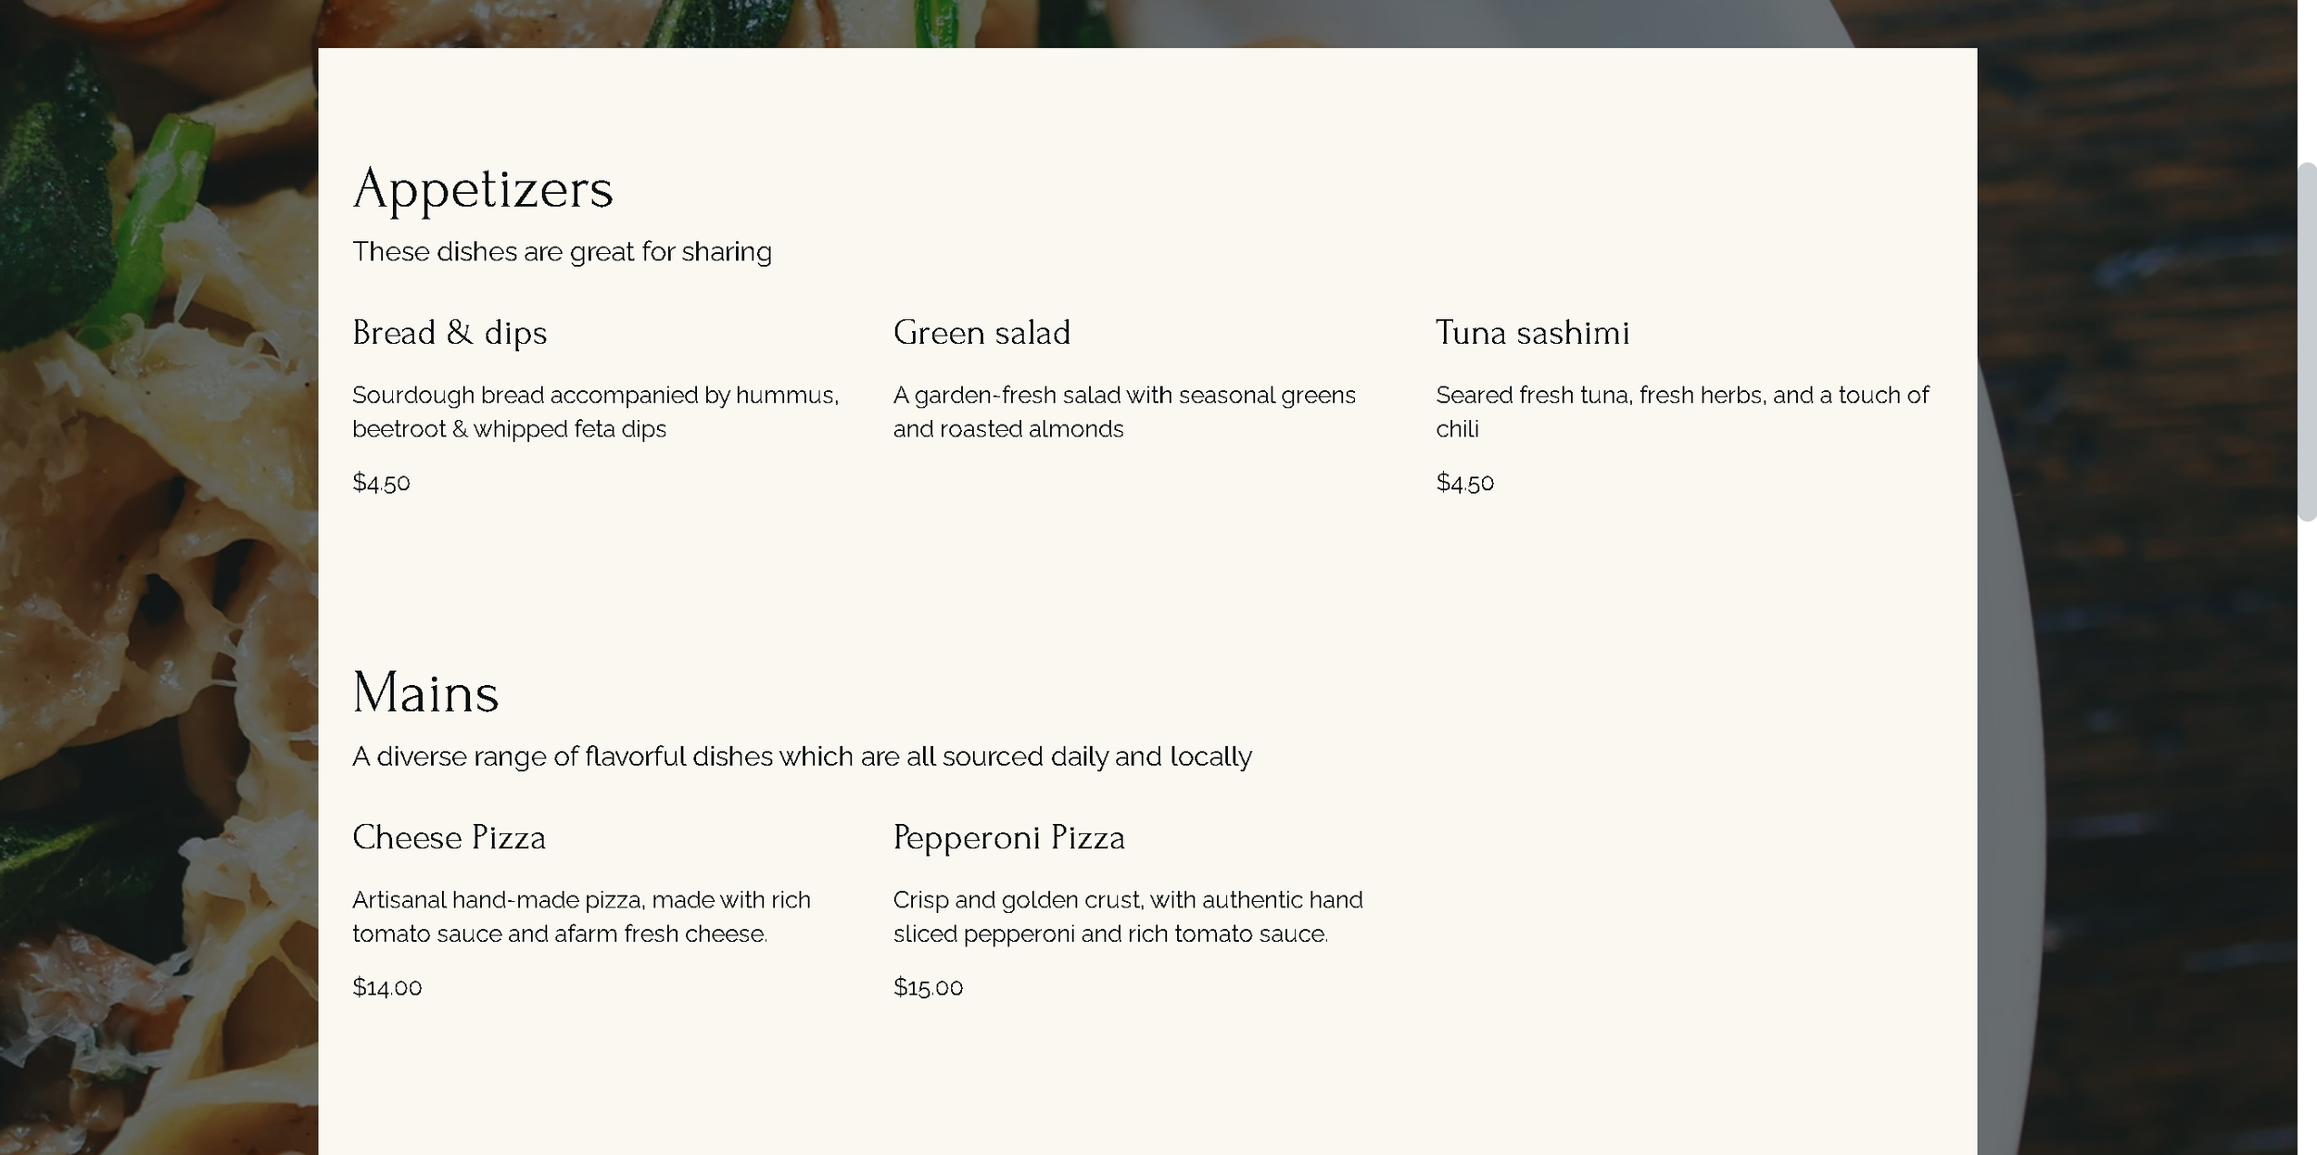The height and width of the screenshot is (1155, 2317).
Task: Click the Crisp and golden crust description
Action: coord(1128,917)
